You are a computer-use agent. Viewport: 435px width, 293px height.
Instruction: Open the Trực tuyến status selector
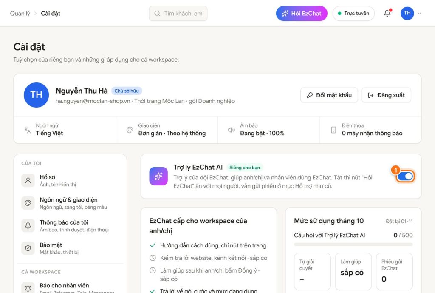(353, 13)
